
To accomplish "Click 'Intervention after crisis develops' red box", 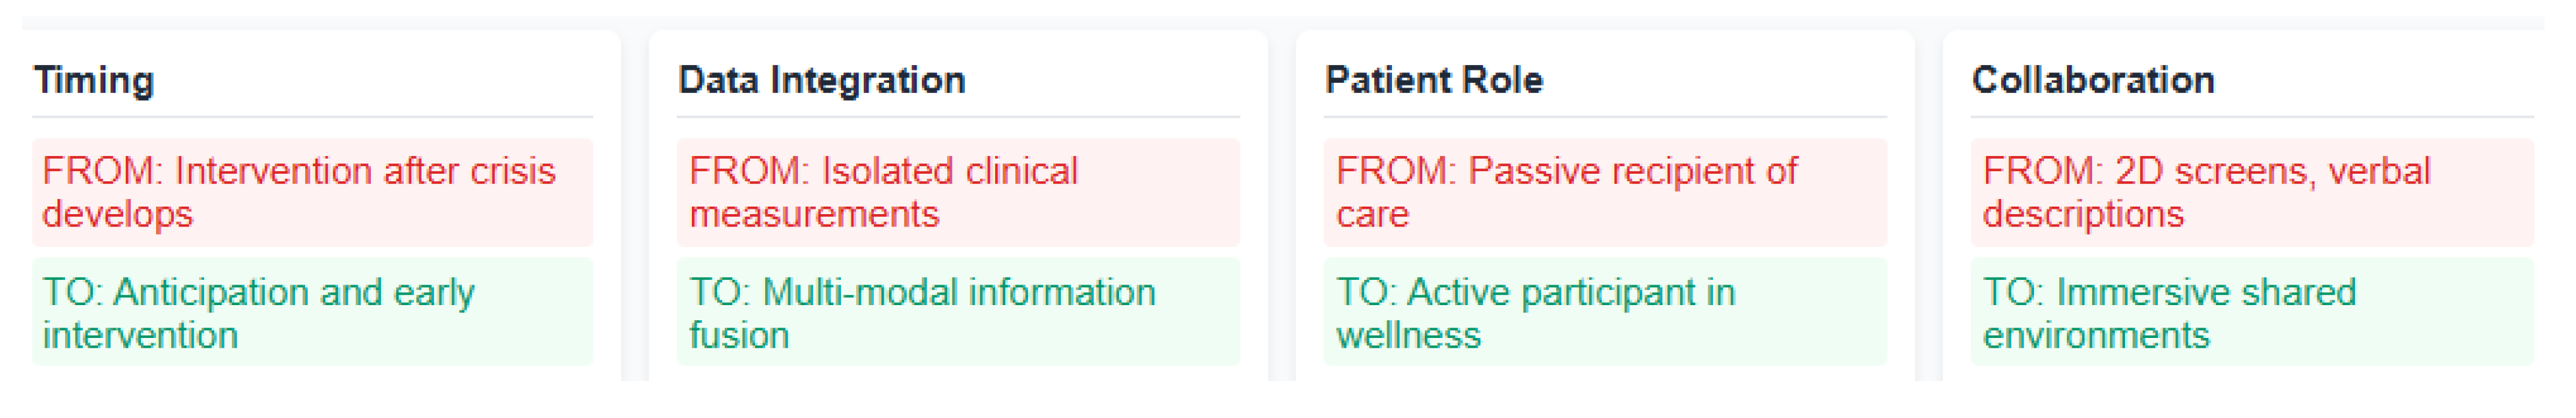I will click(312, 192).
